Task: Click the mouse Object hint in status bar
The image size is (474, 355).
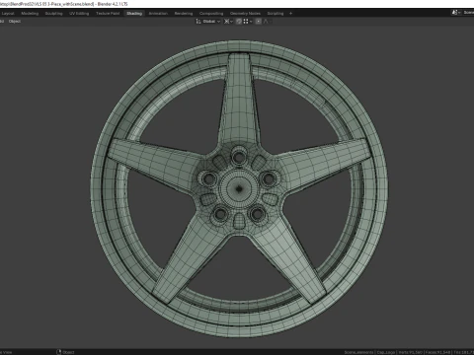Action: (x=65, y=352)
